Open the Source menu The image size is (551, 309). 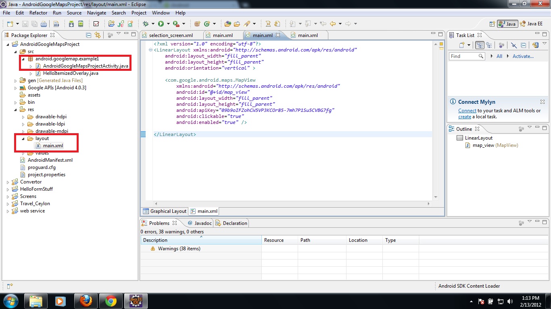[74, 13]
